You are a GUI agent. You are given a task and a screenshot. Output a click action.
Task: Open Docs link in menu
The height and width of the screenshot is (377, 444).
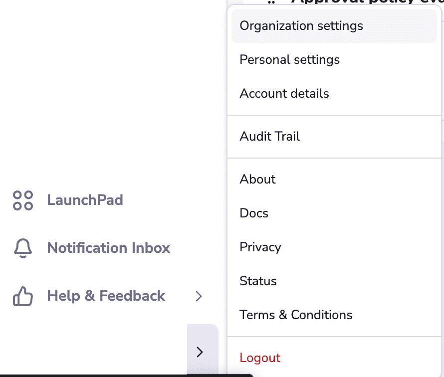[x=334, y=213]
